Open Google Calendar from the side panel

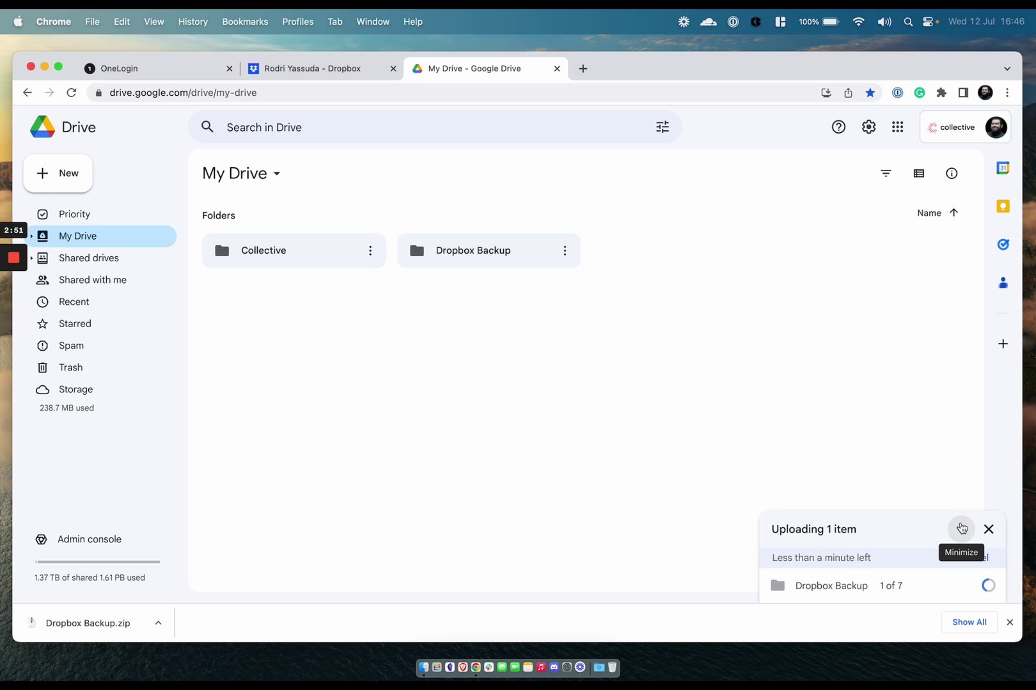tap(1003, 167)
